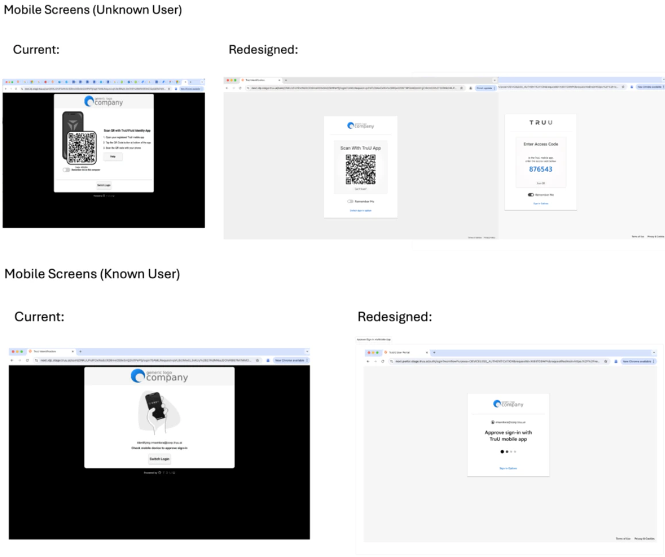Click 'Check mobile device to approve sign-in' text
The height and width of the screenshot is (557, 665).
159,448
